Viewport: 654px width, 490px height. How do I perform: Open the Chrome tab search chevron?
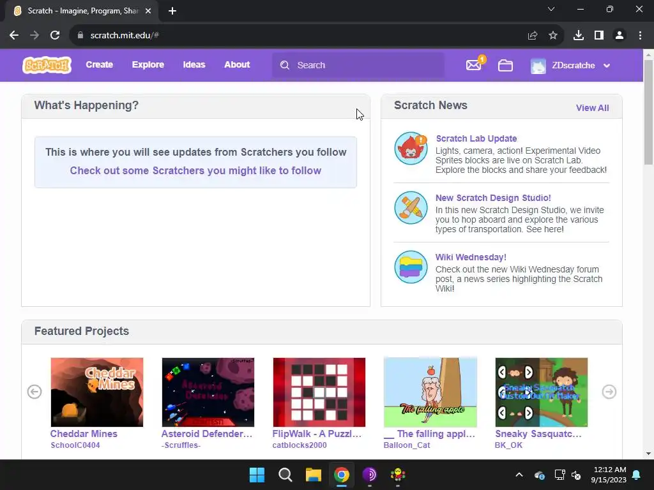[551, 9]
